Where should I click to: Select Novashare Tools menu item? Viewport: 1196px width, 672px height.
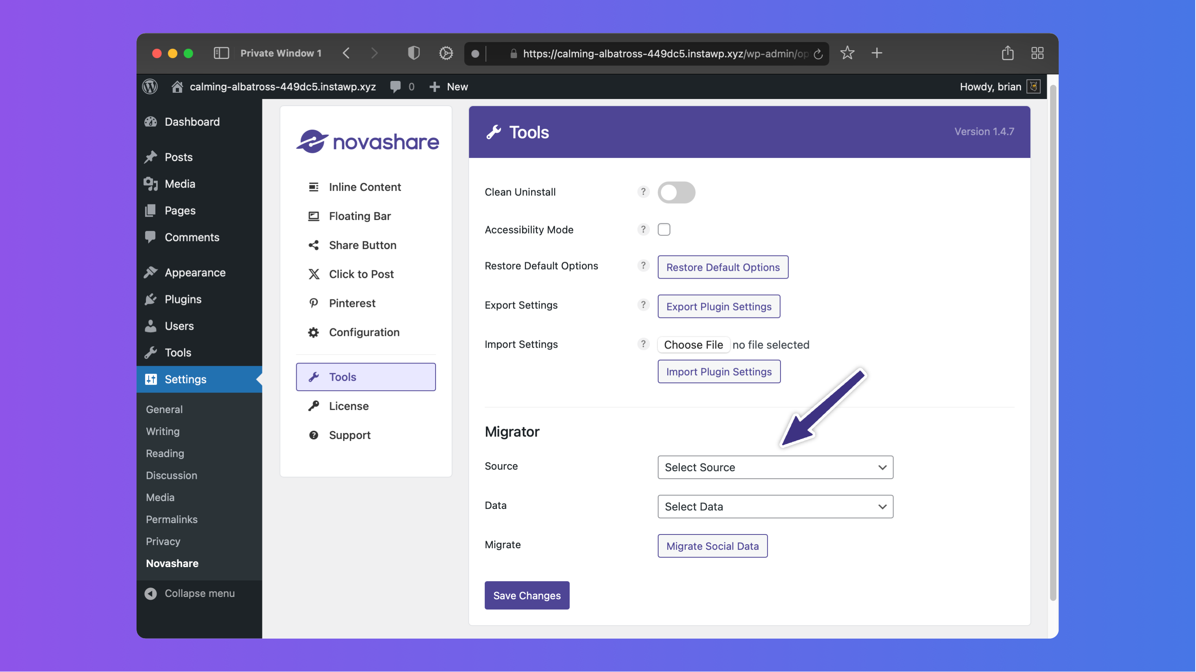pyautogui.click(x=366, y=377)
